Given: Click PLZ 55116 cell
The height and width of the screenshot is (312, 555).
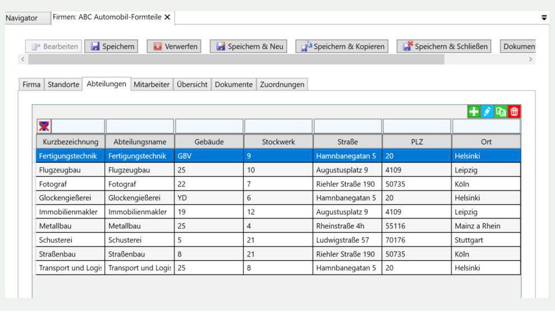Looking at the screenshot, I should 417,226.
